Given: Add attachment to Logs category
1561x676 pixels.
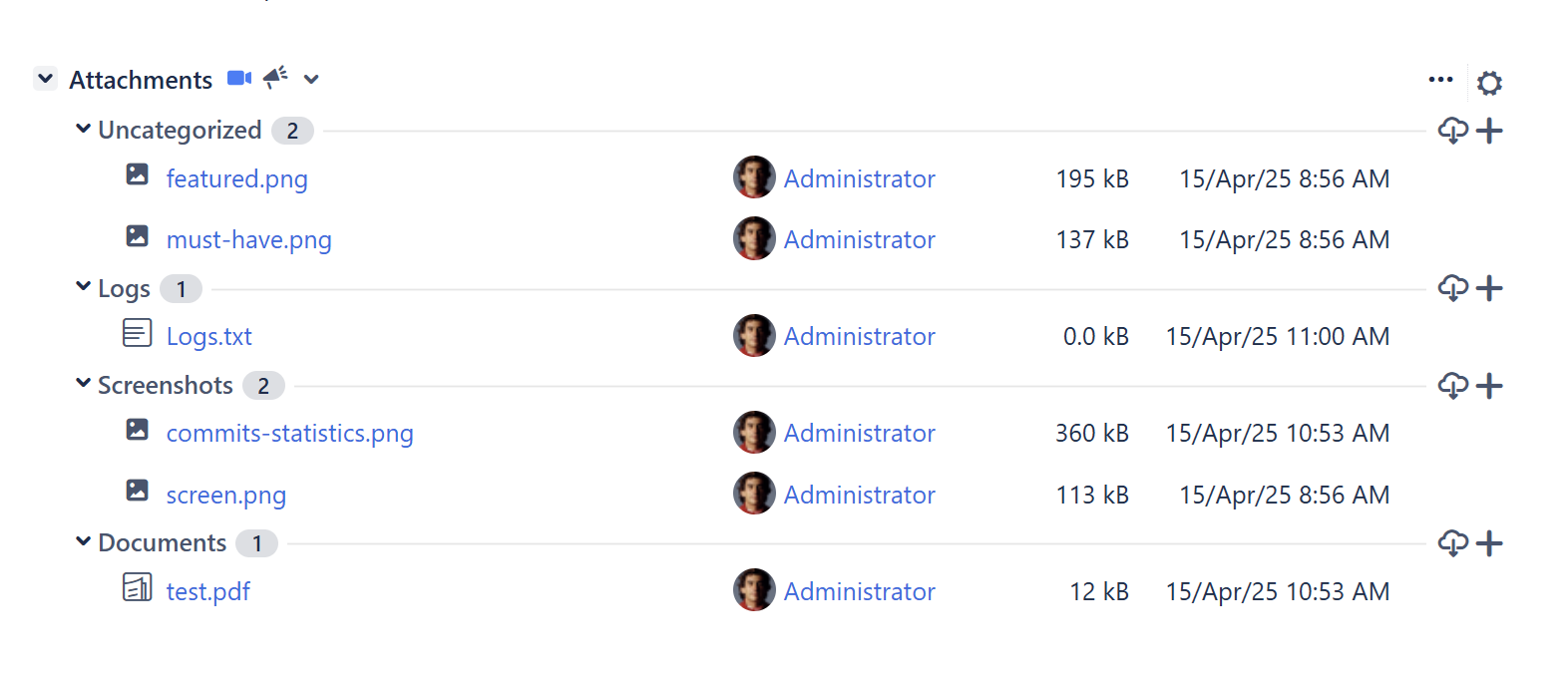Looking at the screenshot, I should [1489, 289].
